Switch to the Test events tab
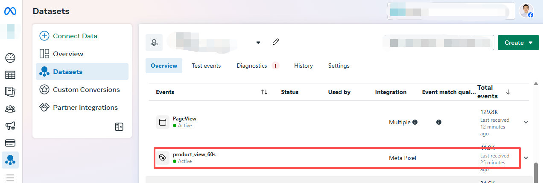 pos(206,66)
